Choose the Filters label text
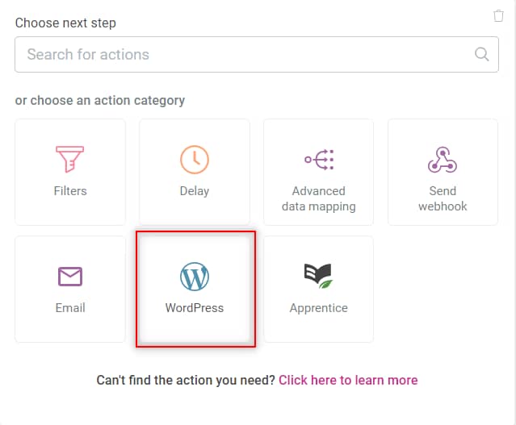 (70, 191)
